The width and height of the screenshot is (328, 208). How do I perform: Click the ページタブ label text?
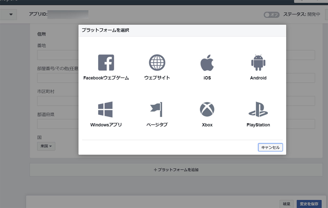click(x=157, y=125)
